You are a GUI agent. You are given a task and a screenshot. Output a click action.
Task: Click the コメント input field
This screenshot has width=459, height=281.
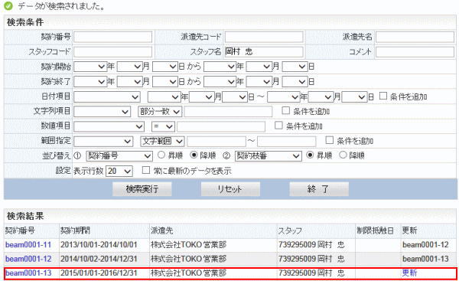(x=415, y=52)
